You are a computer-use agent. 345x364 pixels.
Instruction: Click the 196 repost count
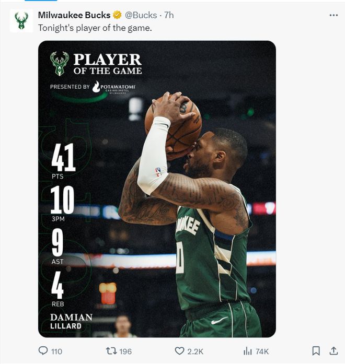[x=126, y=351]
